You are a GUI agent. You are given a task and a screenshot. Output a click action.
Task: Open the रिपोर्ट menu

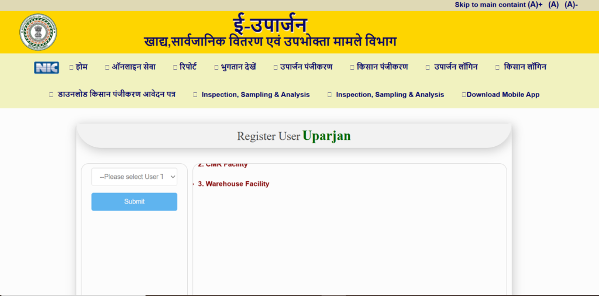tap(185, 67)
